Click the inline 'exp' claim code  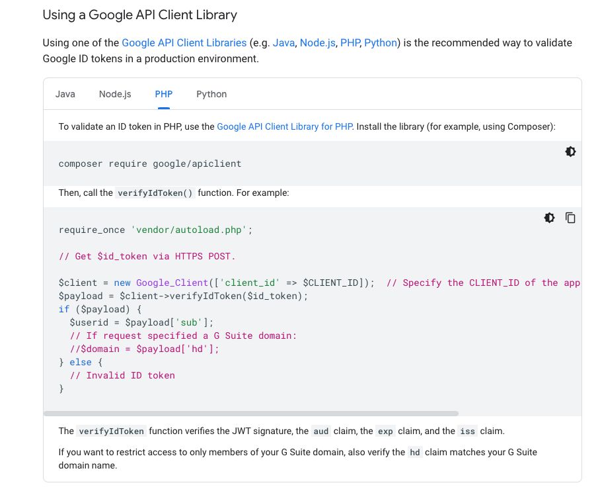pos(385,431)
